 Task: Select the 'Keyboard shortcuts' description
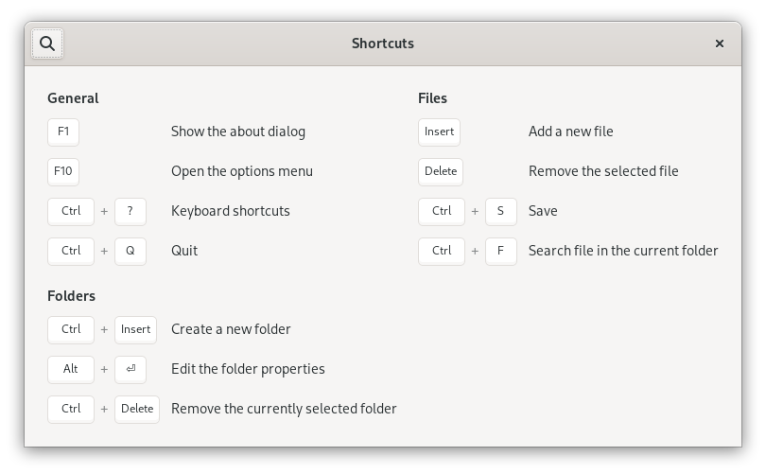(231, 211)
